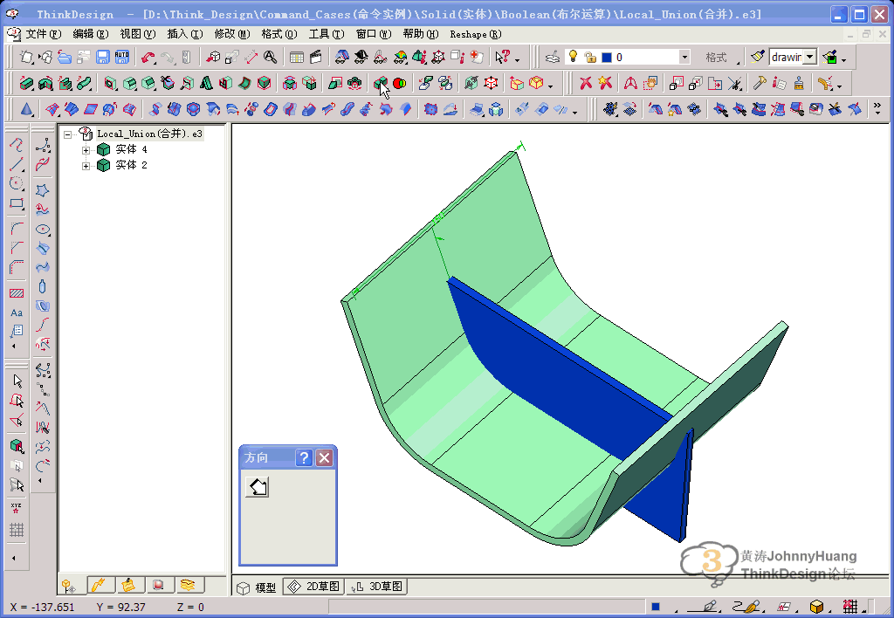894x618 pixels.
Task: Open the 插入(I) menu
Action: pos(185,34)
